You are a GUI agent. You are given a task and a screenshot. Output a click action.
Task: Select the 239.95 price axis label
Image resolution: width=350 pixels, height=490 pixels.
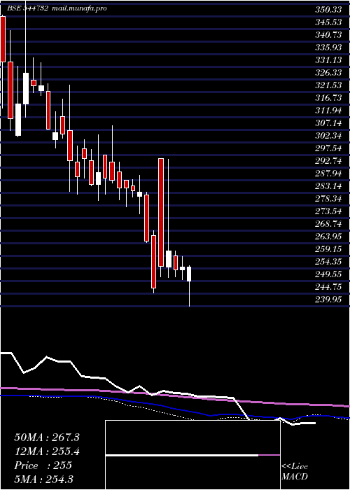tap(328, 300)
